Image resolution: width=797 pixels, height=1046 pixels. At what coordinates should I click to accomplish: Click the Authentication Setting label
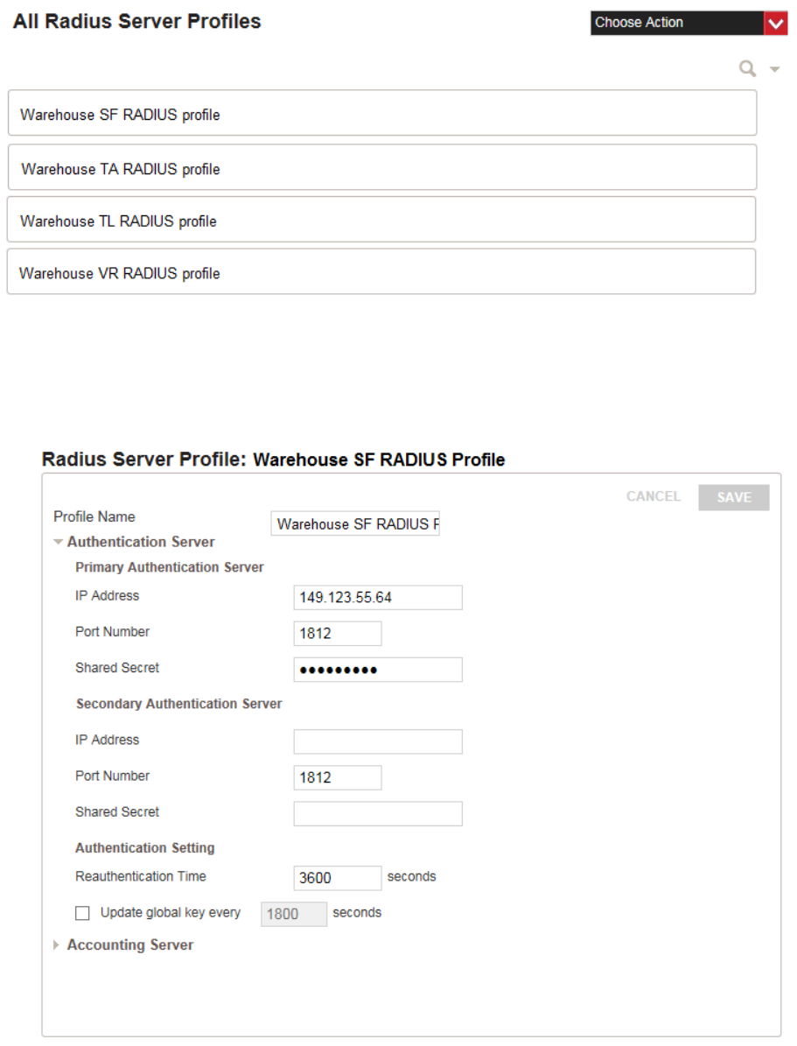[x=144, y=848]
